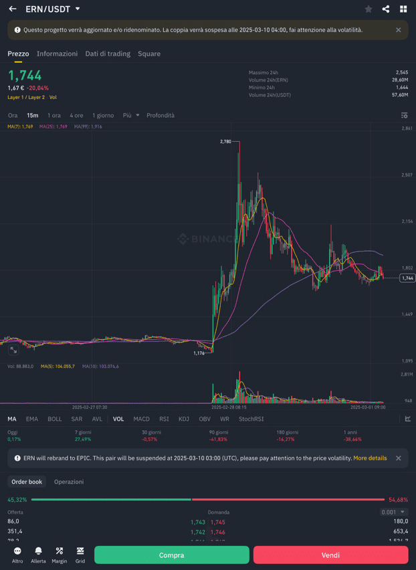Image resolution: width=416 pixels, height=570 pixels.
Task: Tap the red Vendi button
Action: point(330,555)
